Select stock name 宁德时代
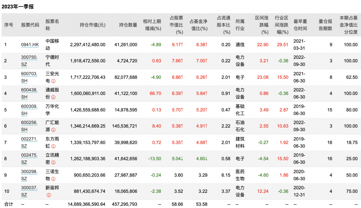Screen dimensions: 361x208 [x=52, y=61]
